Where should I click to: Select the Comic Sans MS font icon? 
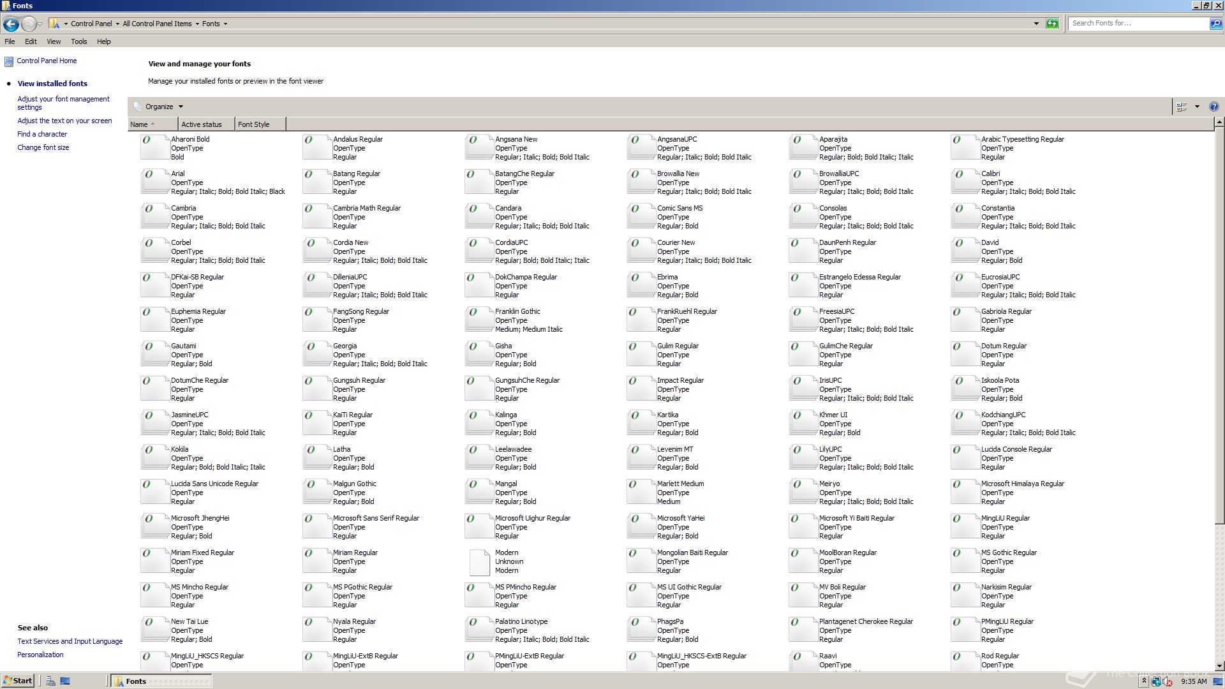coord(641,216)
